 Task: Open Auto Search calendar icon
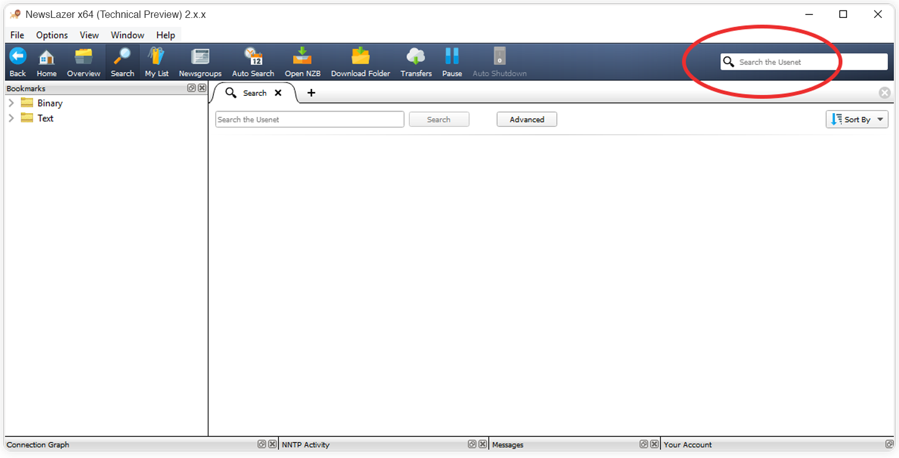(x=253, y=57)
